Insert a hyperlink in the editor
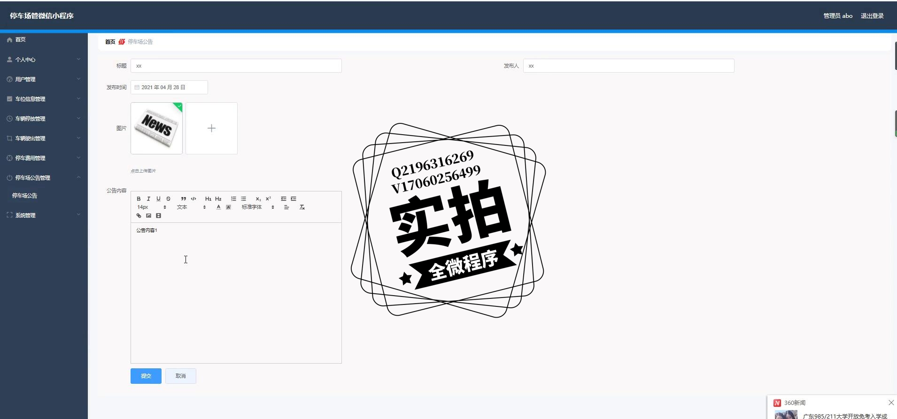897x419 pixels. [x=139, y=216]
